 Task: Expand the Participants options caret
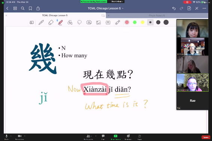(x=96, y=136)
